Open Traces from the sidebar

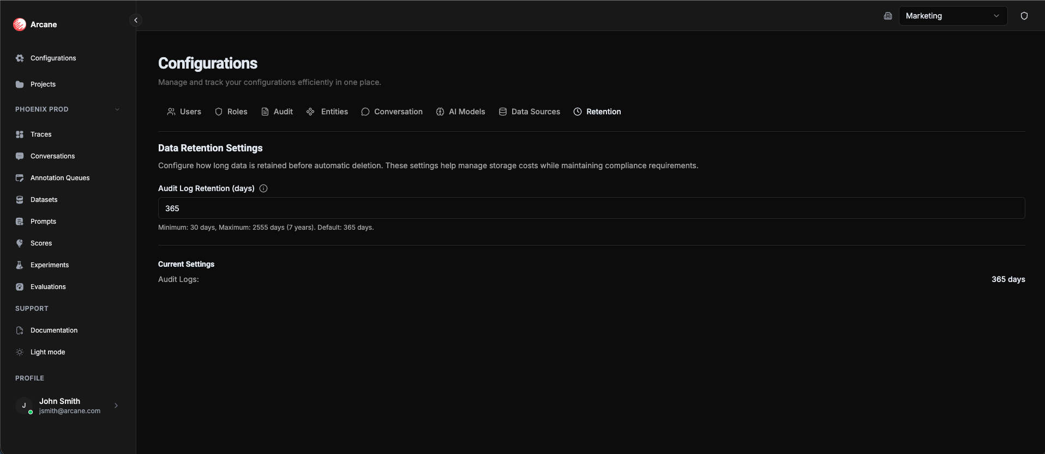tap(41, 134)
